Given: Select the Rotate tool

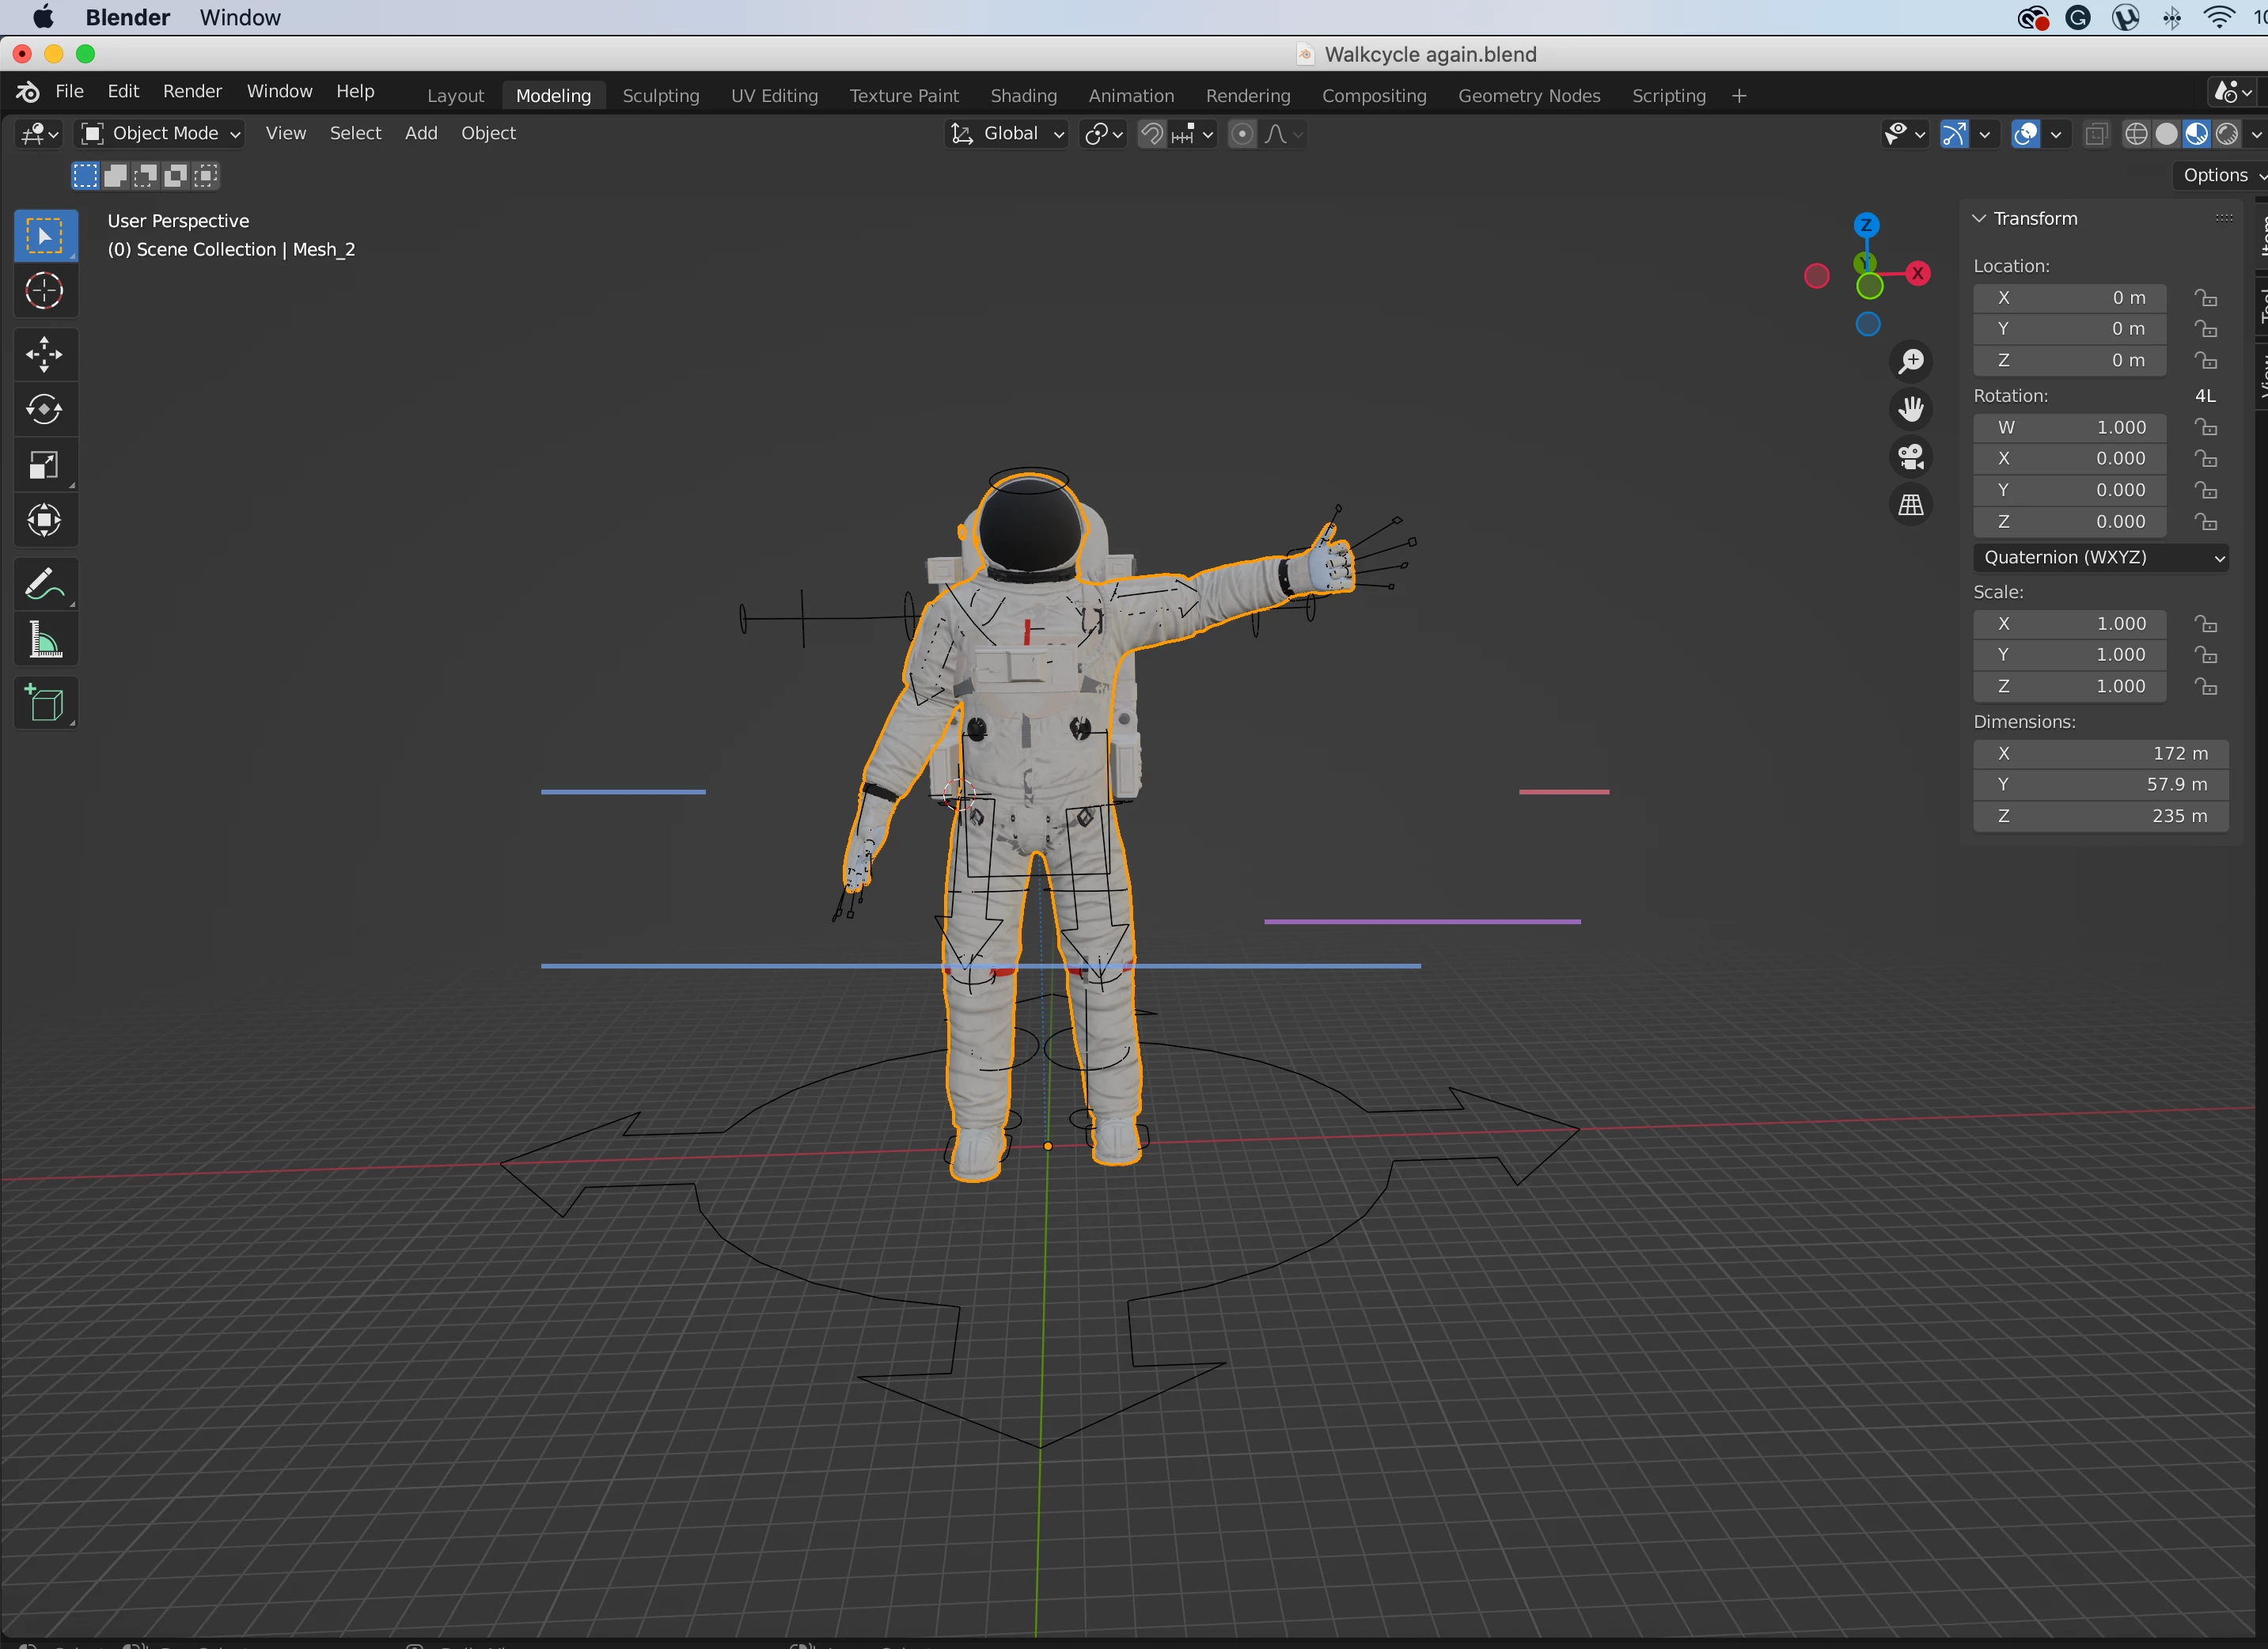Looking at the screenshot, I should point(44,409).
